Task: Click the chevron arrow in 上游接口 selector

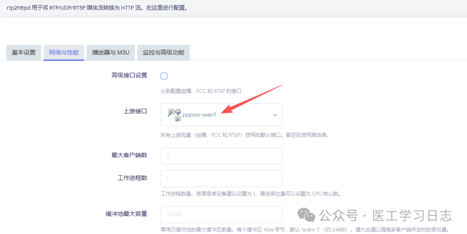Action: click(275, 115)
